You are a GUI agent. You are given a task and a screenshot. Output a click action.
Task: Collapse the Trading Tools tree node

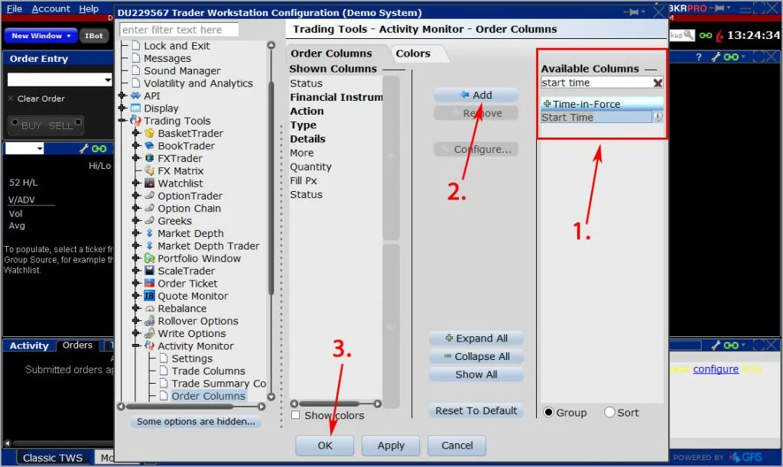pos(122,121)
